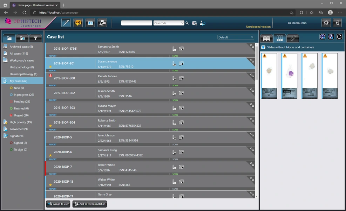The width and height of the screenshot is (346, 211).
Task: Click browser favorites star icon
Action: [x=292, y=13]
